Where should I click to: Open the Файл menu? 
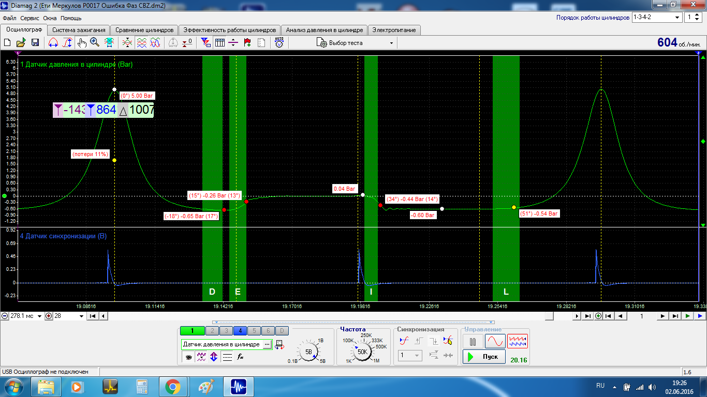(9, 18)
